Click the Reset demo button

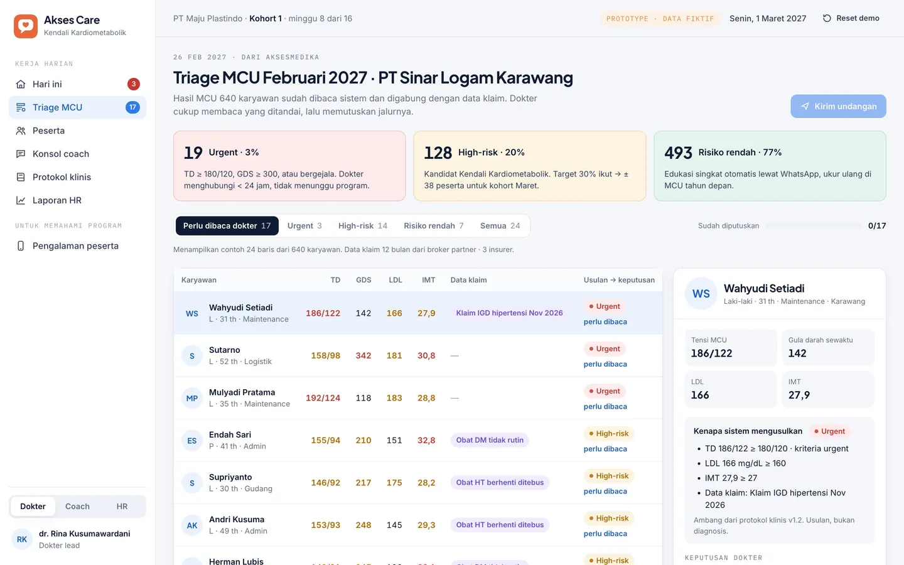[851, 18]
